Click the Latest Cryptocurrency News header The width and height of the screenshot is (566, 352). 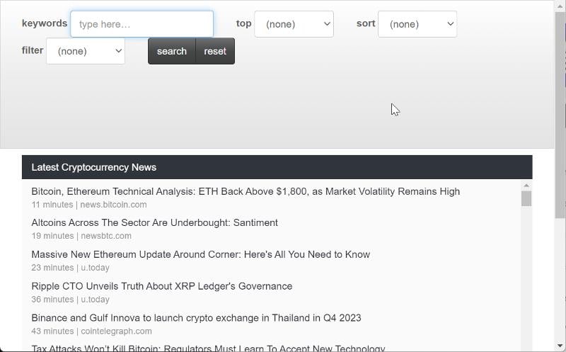tap(277, 167)
